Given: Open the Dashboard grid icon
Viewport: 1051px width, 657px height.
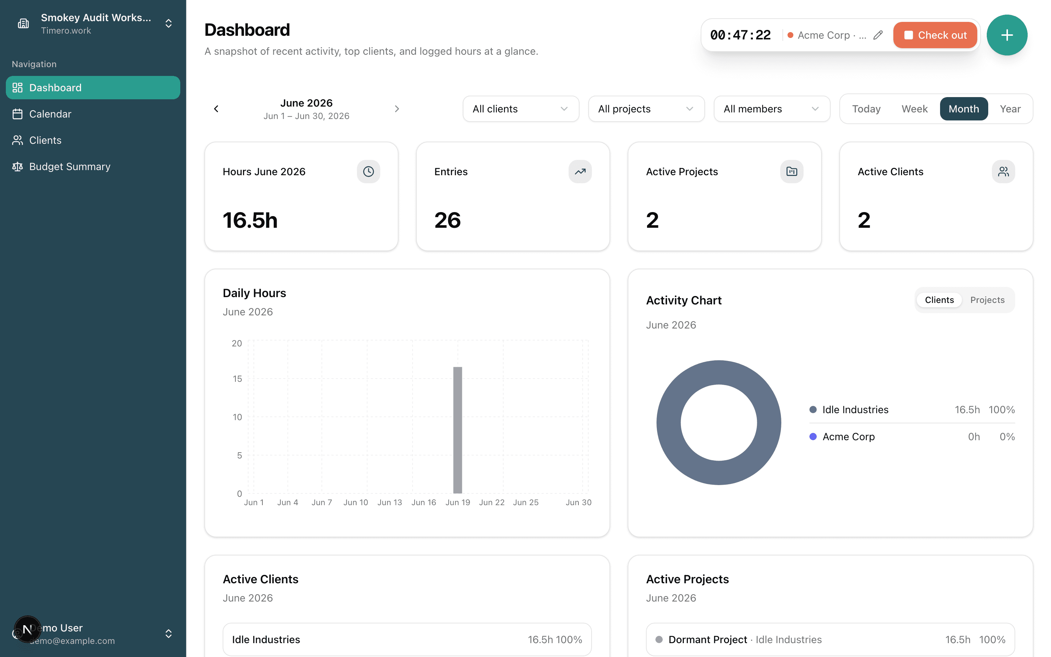Looking at the screenshot, I should pyautogui.click(x=18, y=88).
